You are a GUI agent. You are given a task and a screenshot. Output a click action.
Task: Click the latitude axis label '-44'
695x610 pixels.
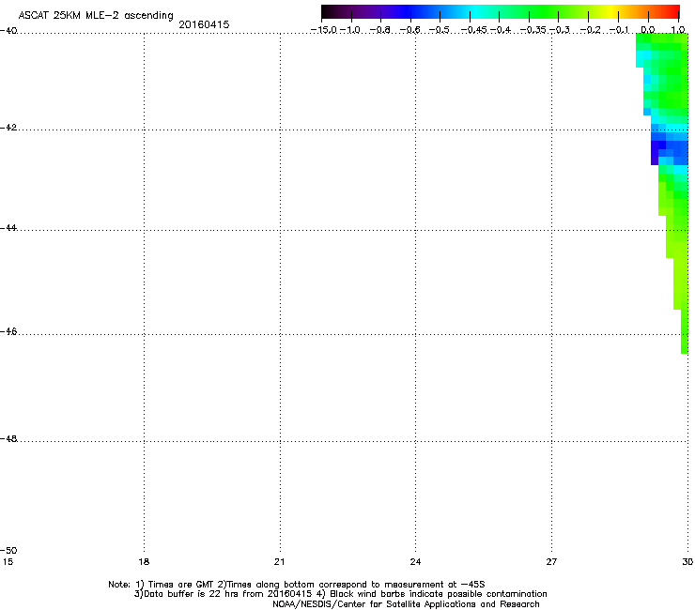[8, 228]
